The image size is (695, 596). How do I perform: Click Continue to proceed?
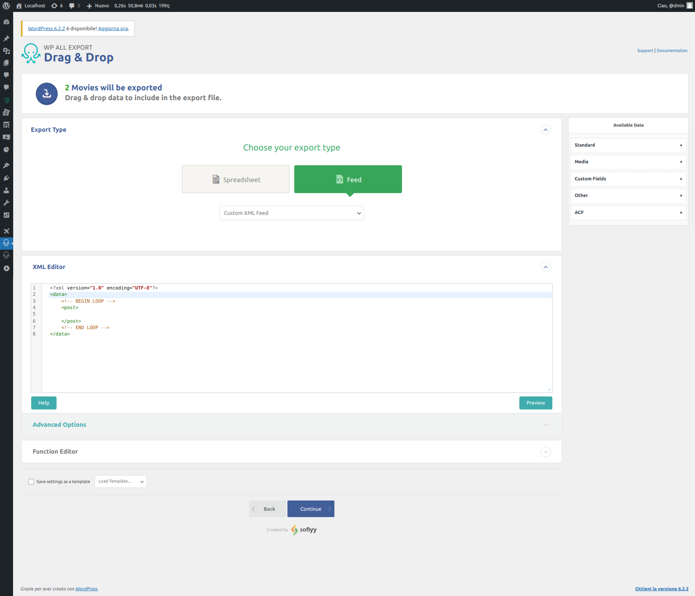tap(311, 509)
